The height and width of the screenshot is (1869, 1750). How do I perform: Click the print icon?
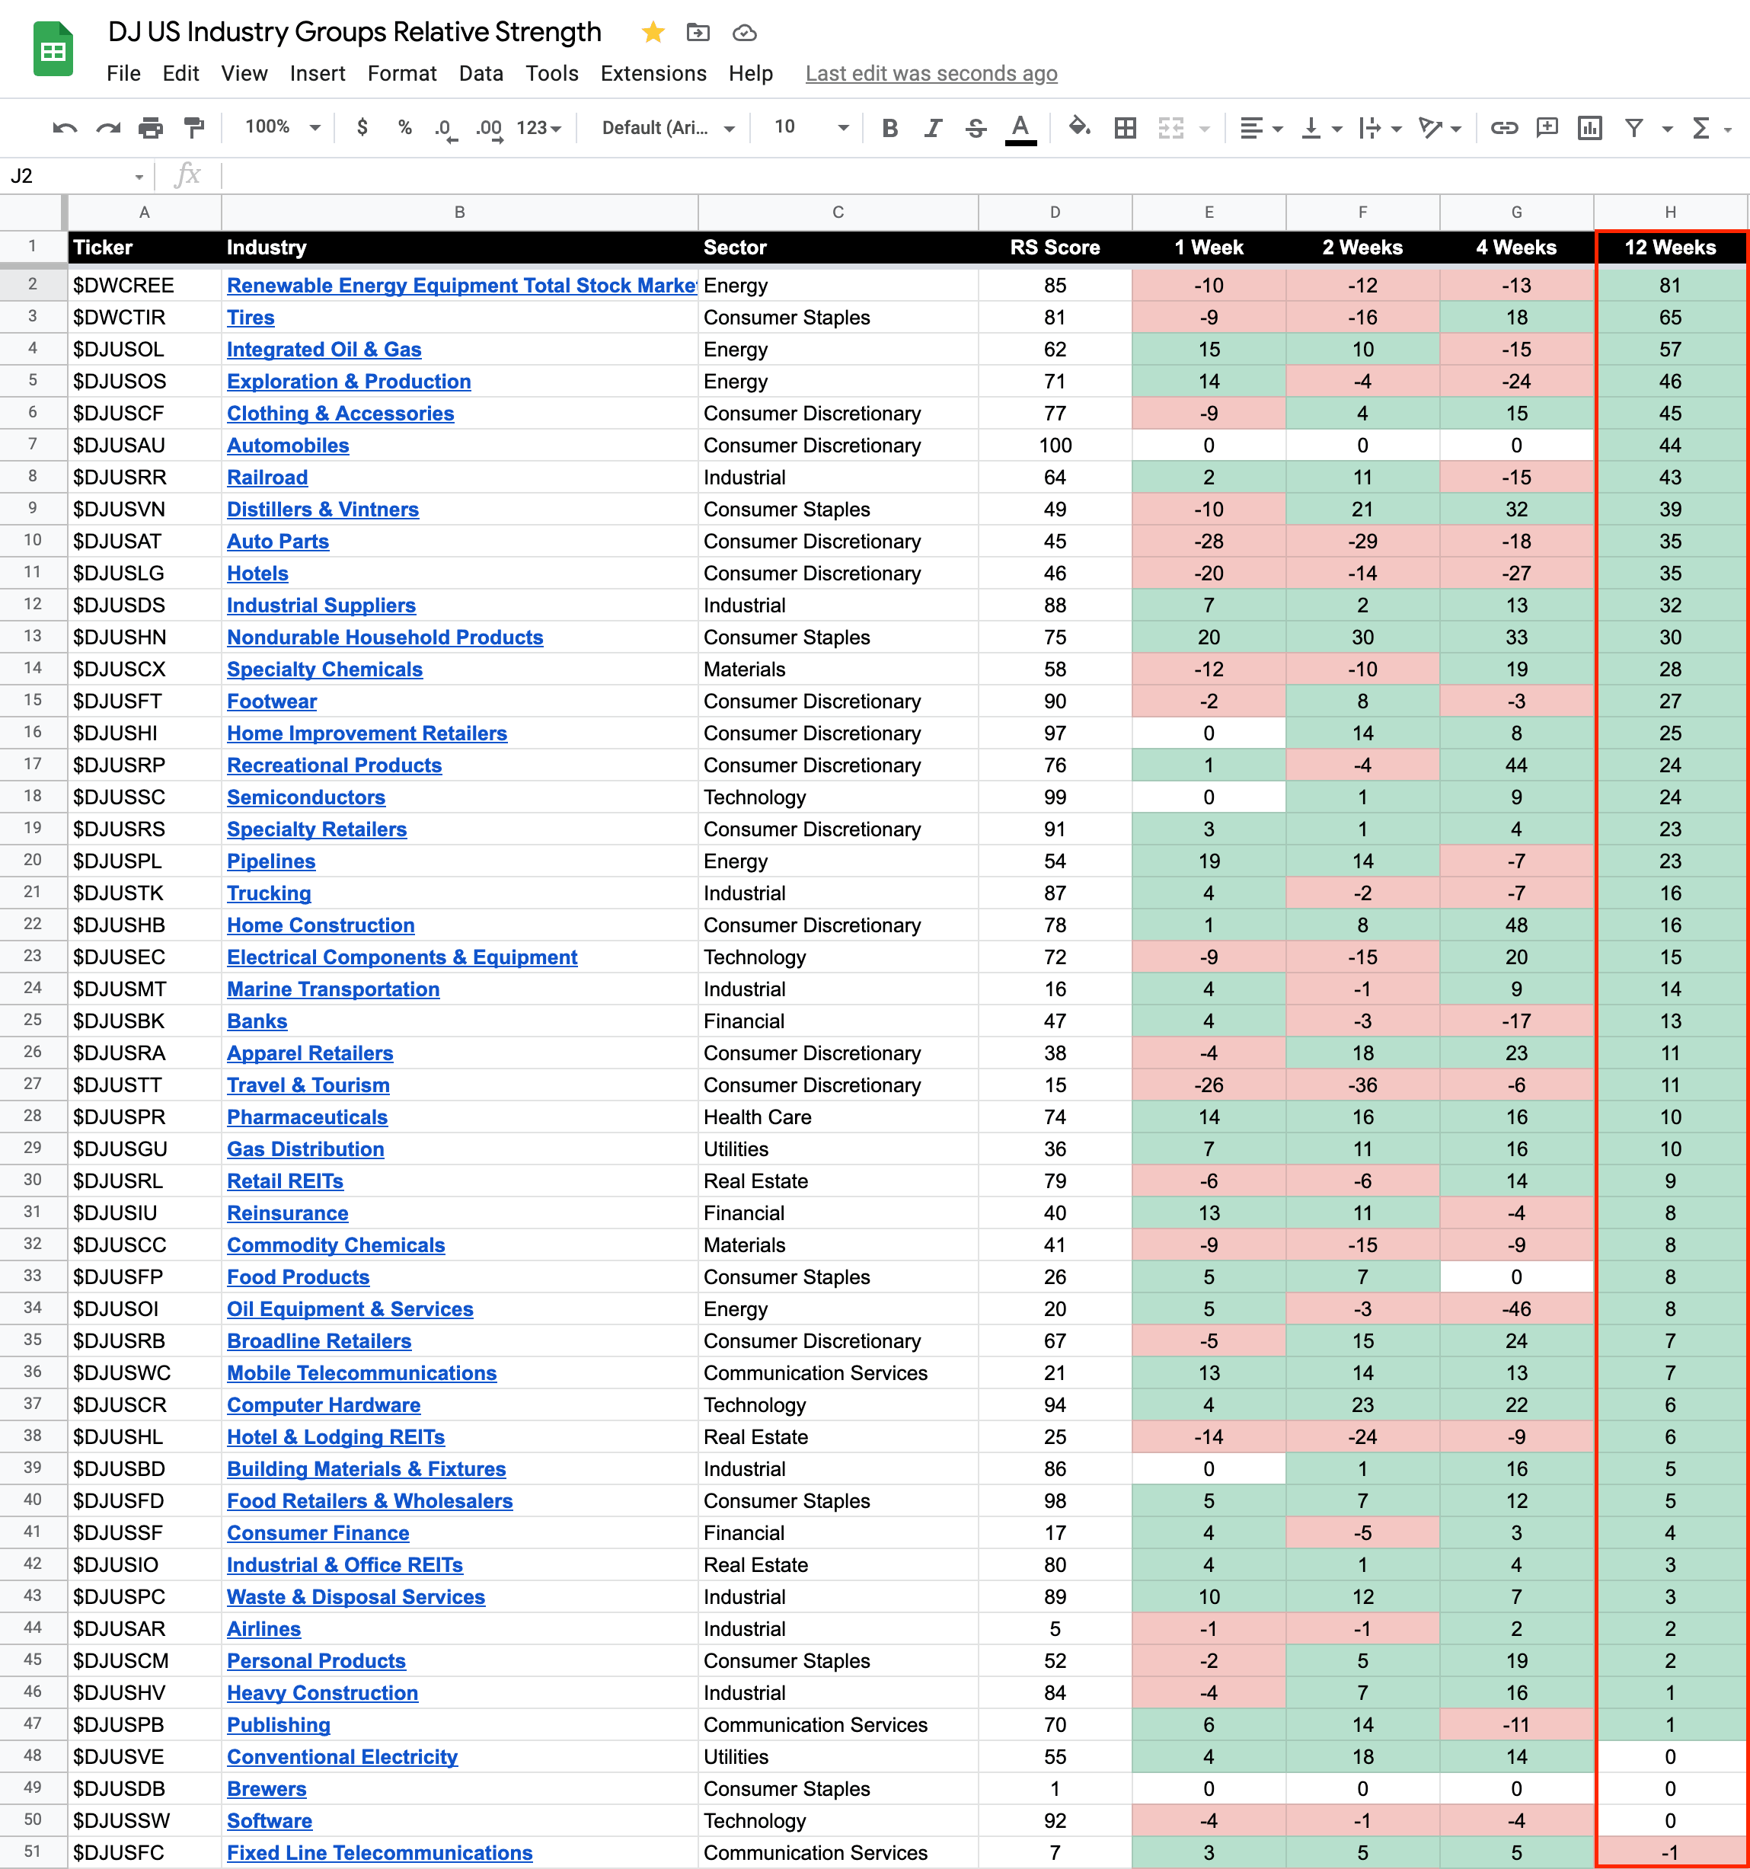coord(150,128)
